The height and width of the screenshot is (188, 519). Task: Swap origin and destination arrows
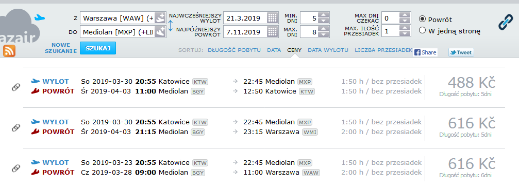(x=171, y=25)
